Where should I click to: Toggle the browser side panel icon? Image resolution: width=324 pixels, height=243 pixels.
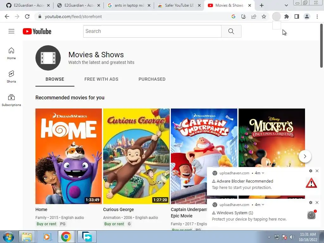[297, 16]
